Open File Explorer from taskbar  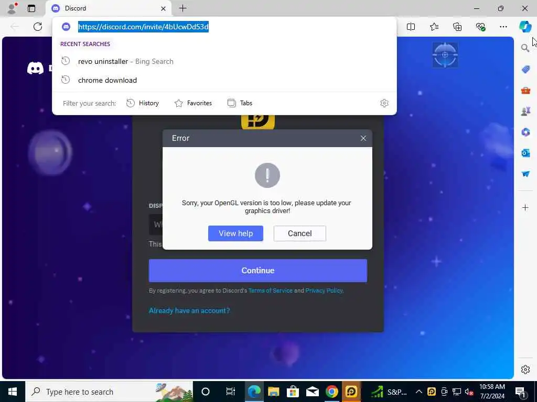pyautogui.click(x=274, y=392)
